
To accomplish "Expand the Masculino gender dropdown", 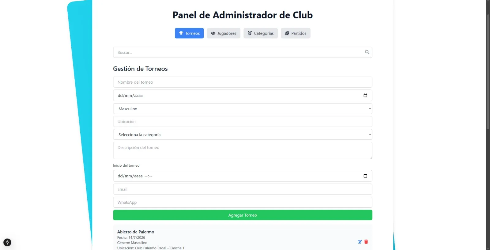I will point(243,109).
